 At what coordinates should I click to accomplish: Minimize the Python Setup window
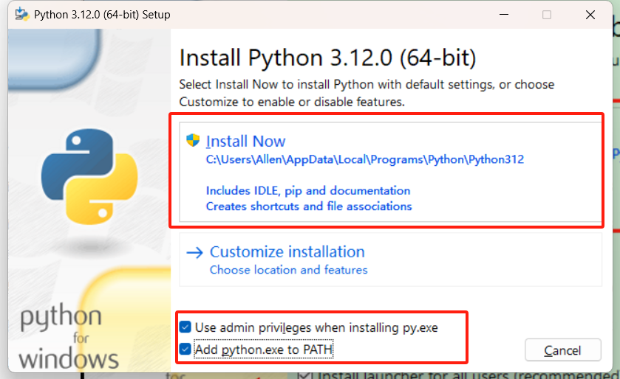coord(504,15)
